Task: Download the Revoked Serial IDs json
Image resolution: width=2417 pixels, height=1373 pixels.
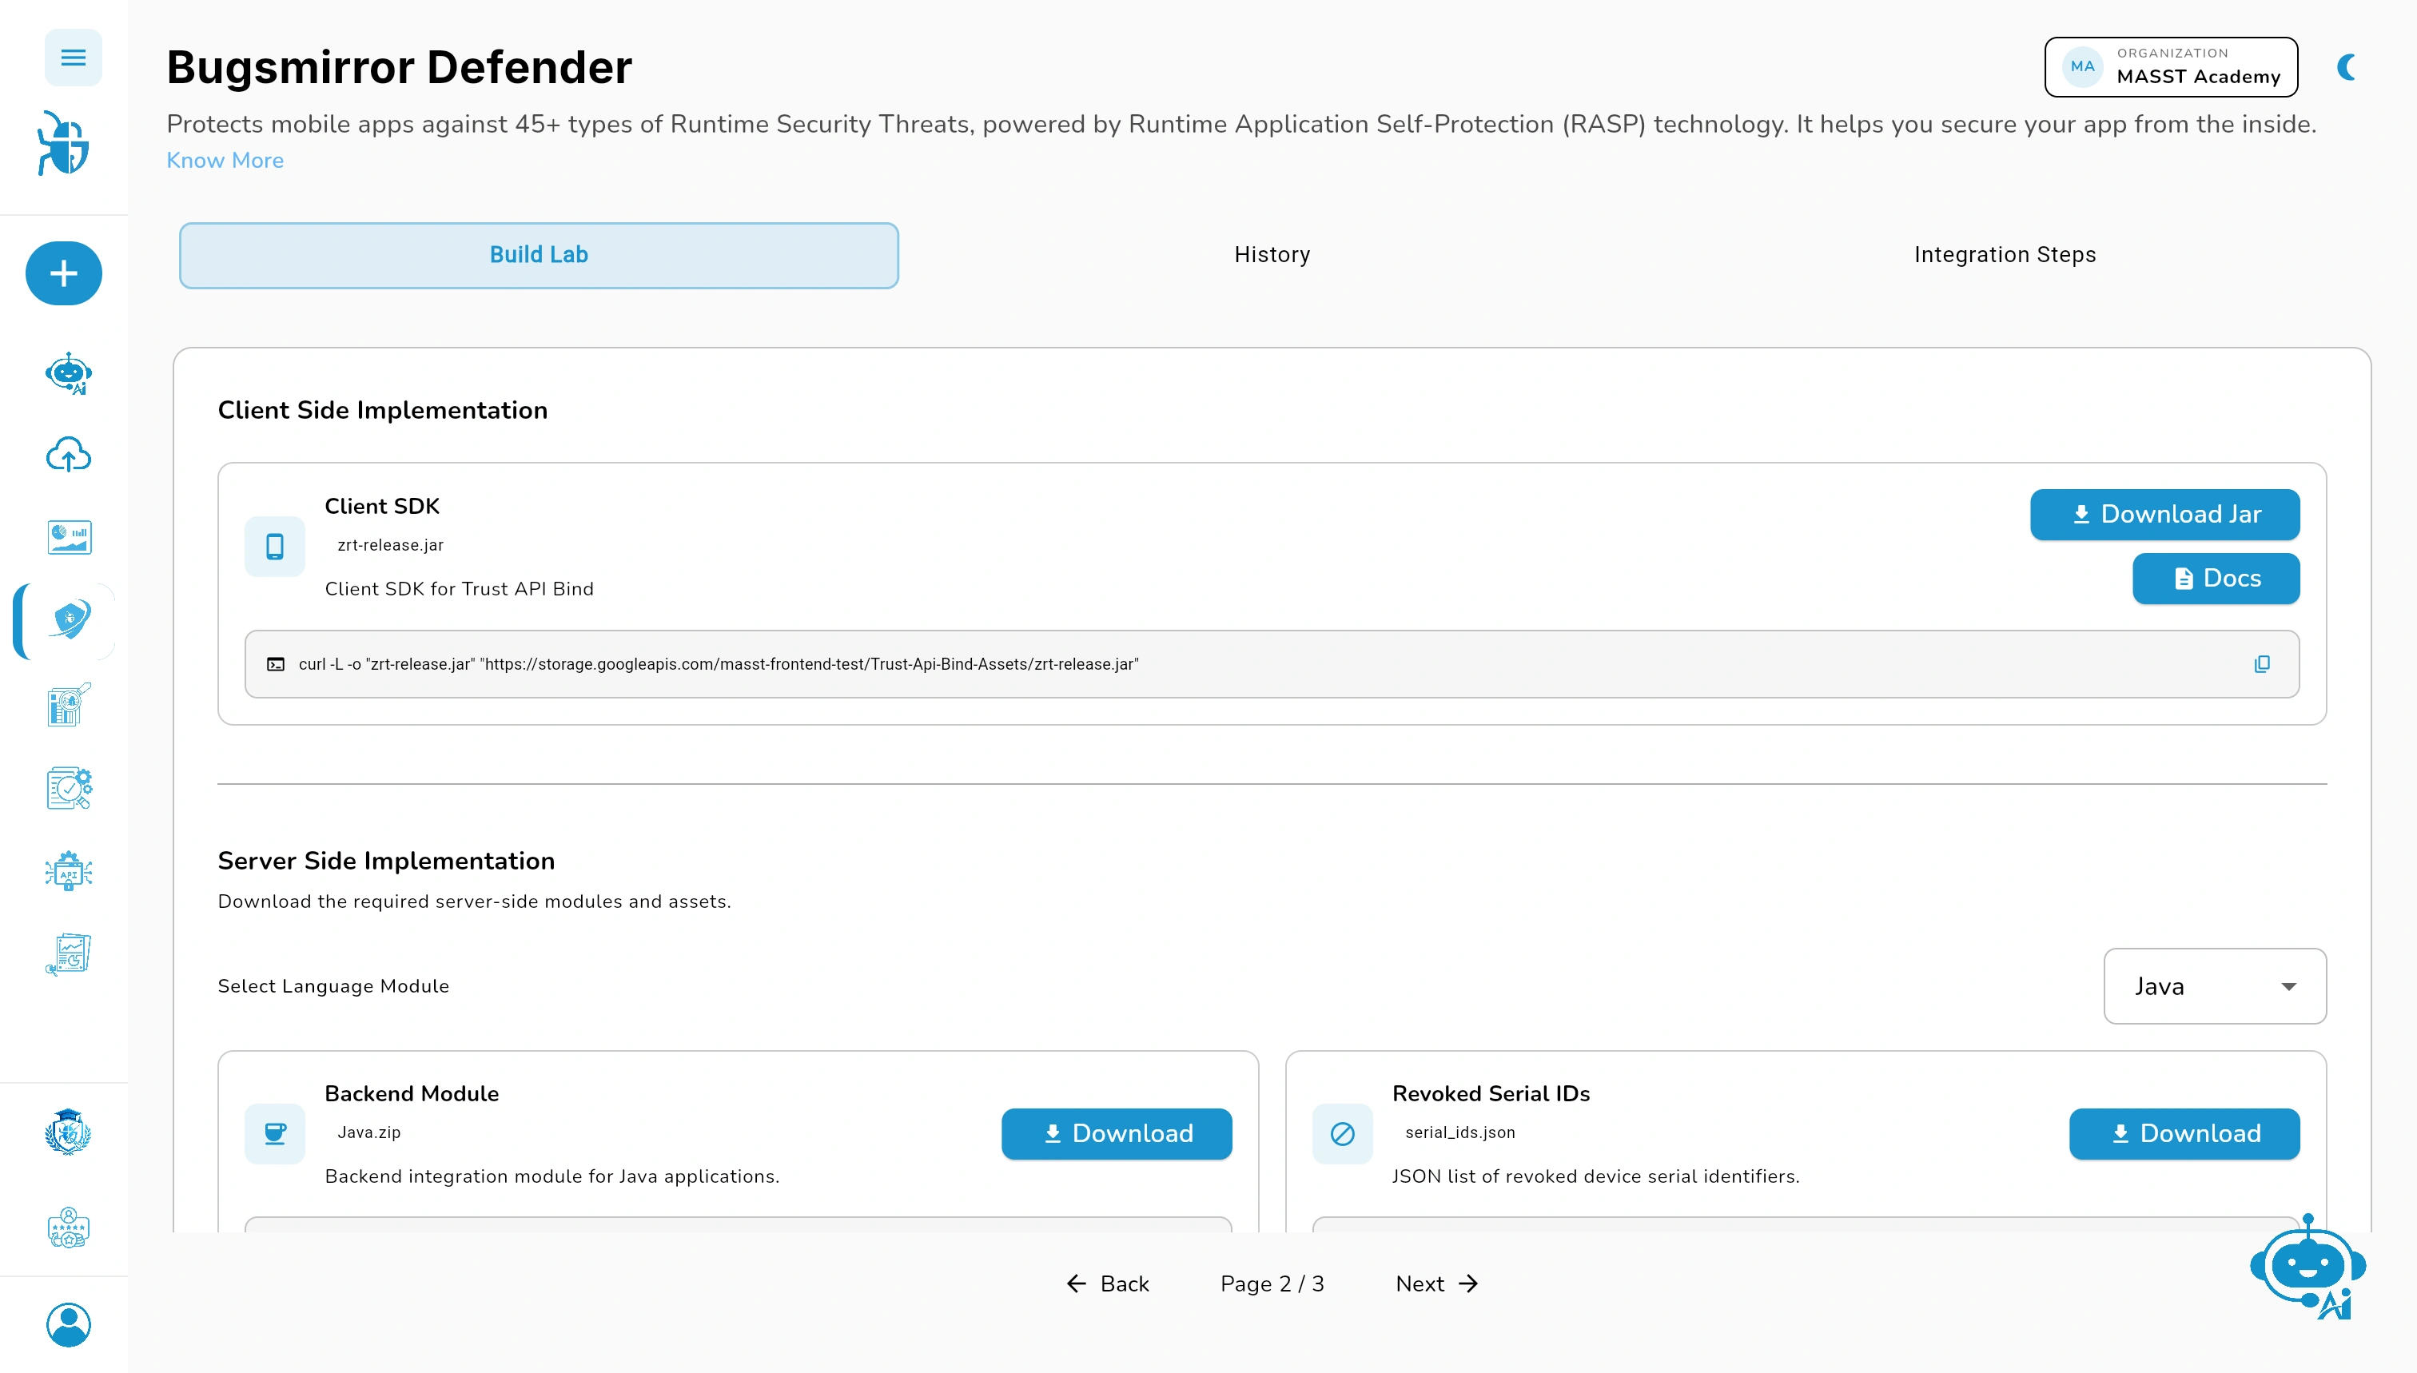Action: (2184, 1133)
